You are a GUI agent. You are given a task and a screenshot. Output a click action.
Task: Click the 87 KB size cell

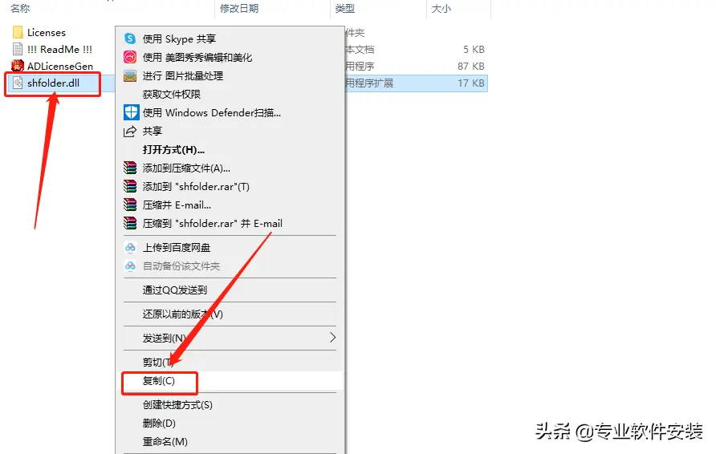(x=471, y=66)
